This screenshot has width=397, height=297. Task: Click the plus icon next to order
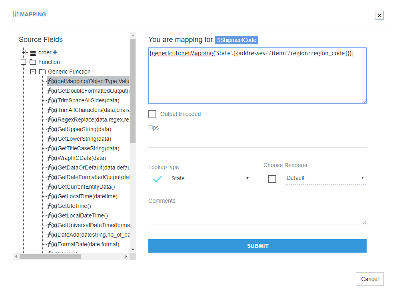(x=55, y=52)
